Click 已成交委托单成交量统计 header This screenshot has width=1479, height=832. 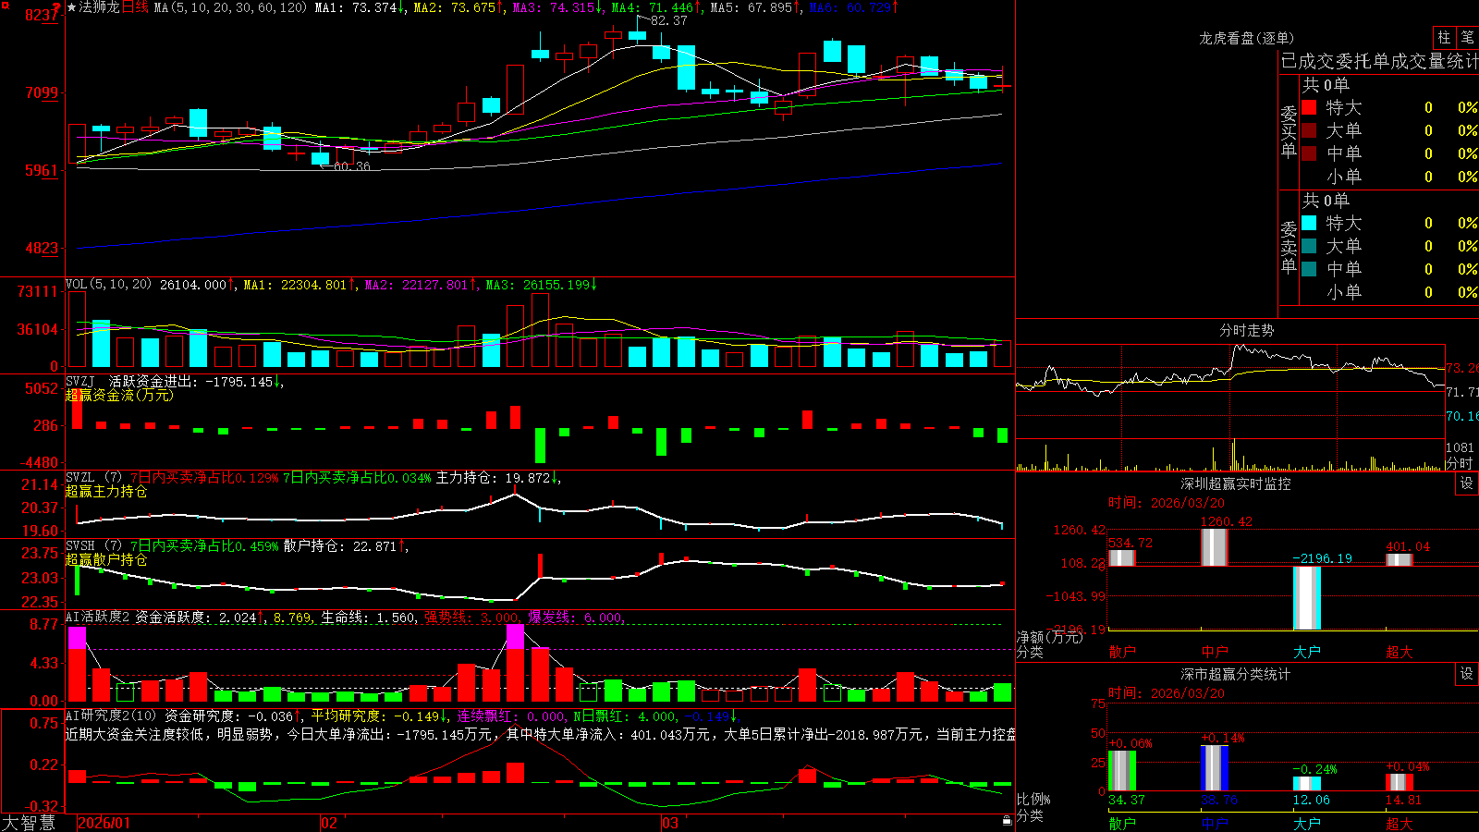[x=1379, y=61]
